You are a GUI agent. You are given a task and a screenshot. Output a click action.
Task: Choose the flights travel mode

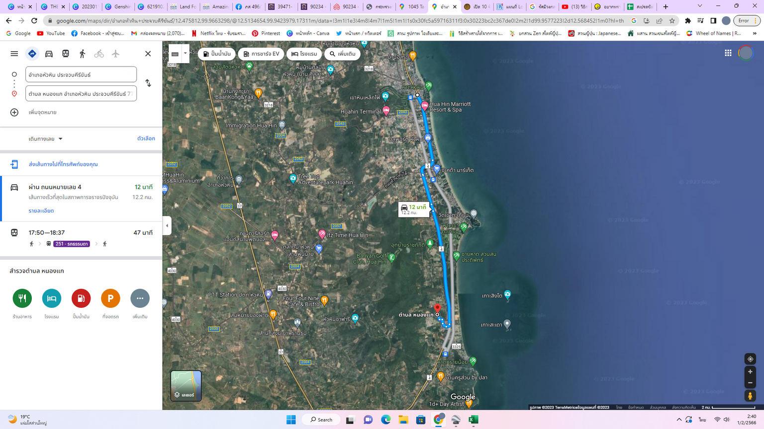click(115, 54)
